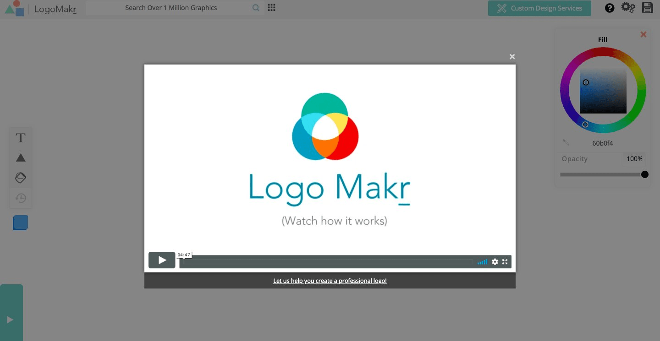Open the video quality settings gear
The height and width of the screenshot is (341, 660).
click(x=495, y=261)
